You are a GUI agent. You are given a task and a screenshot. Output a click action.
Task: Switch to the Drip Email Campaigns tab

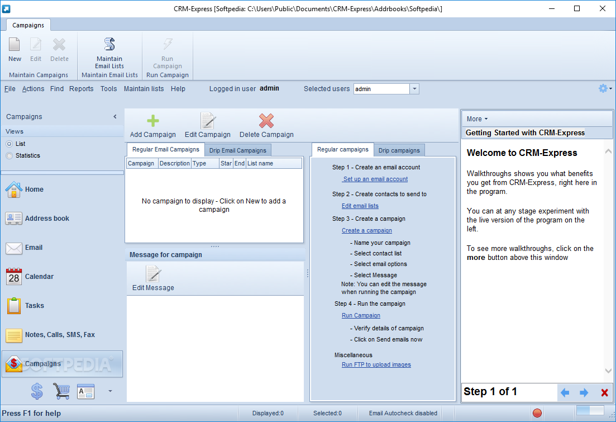238,150
